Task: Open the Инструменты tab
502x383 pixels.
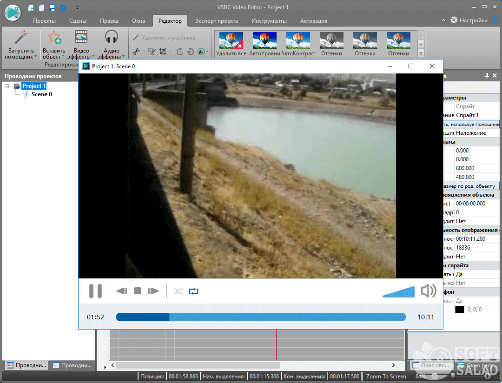Action: coord(269,21)
